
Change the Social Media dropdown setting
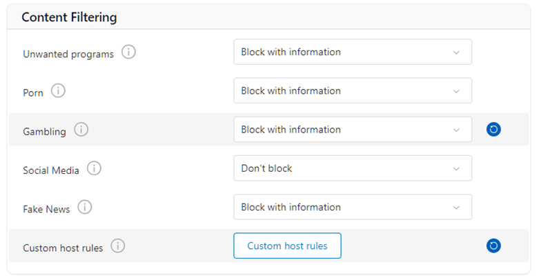353,168
